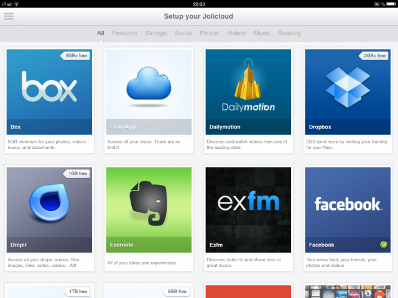This screenshot has width=398, height=298.
Task: Switch to the Featured tab
Action: (x=124, y=33)
